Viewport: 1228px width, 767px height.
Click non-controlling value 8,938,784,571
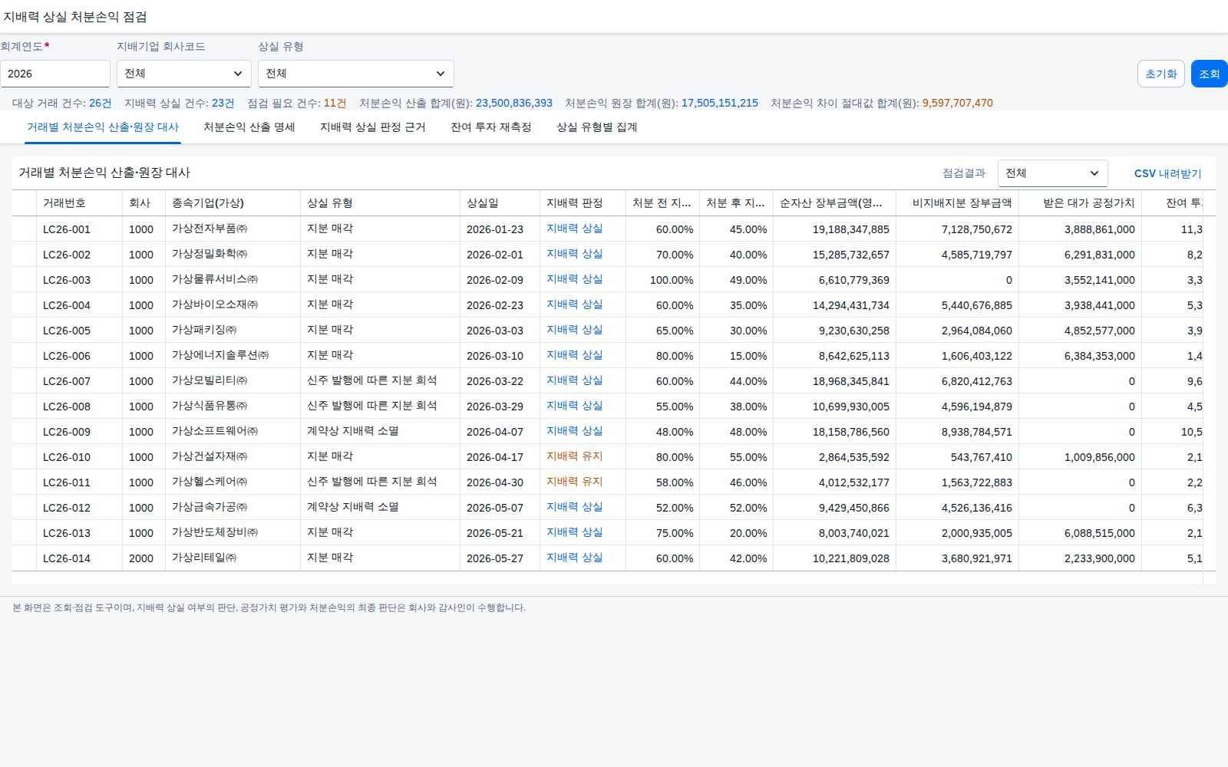click(x=977, y=432)
